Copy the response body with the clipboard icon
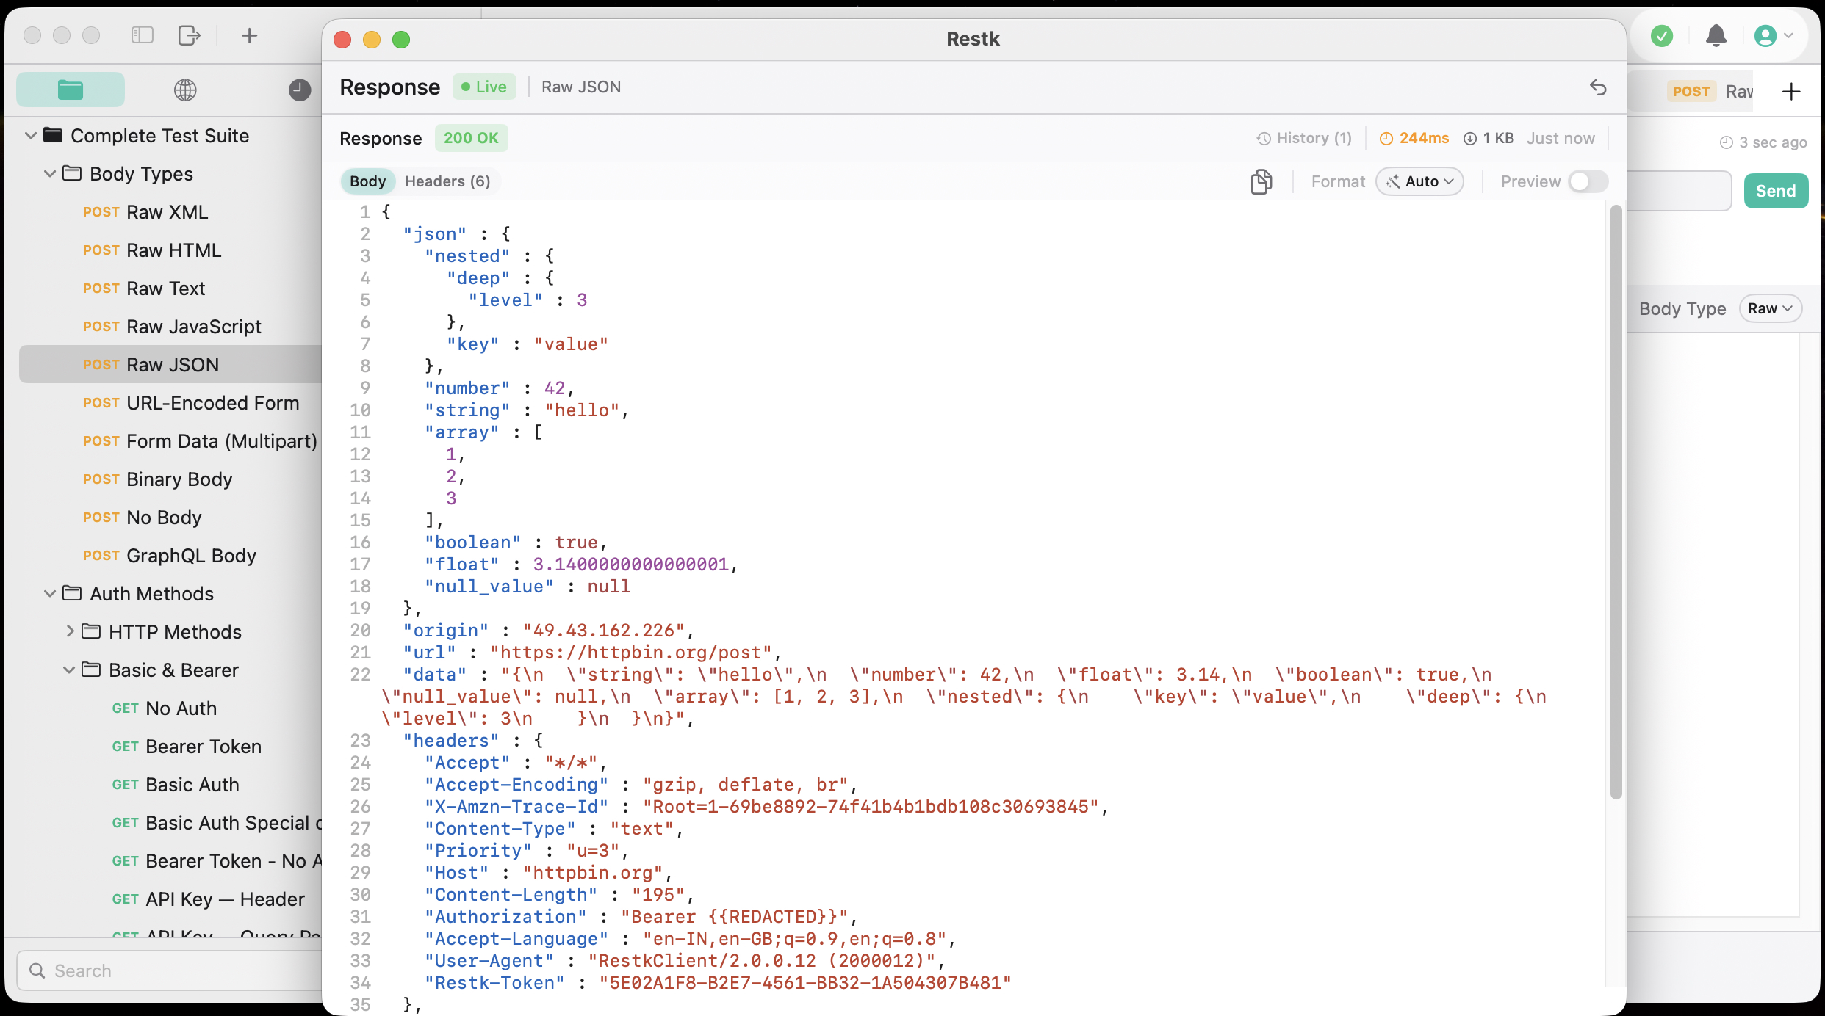 click(x=1261, y=181)
